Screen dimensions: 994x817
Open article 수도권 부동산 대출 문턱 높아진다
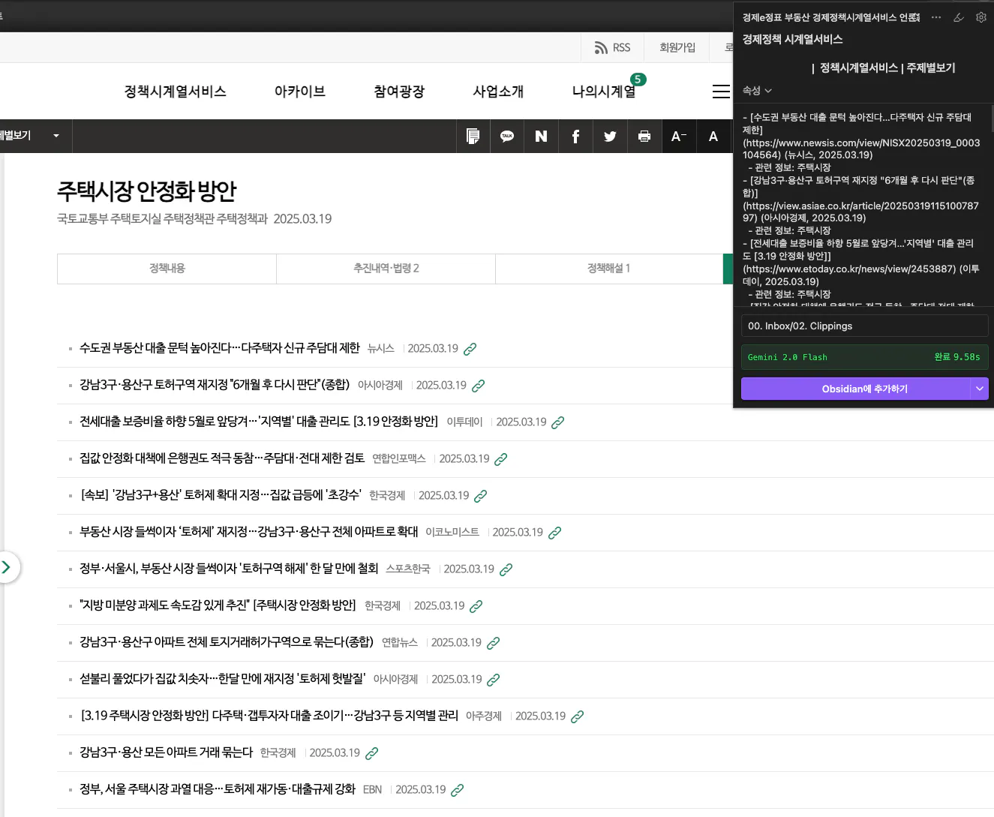click(220, 348)
